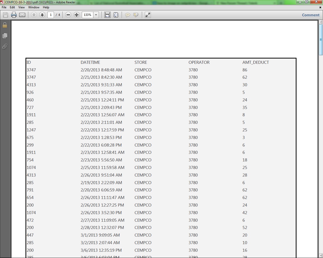Go to next page with down arrow icon
This screenshot has width=323, height=258.
pos(42,15)
